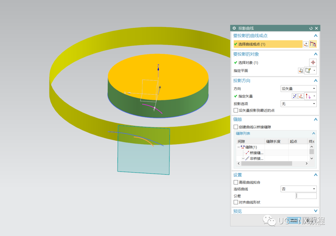Click the magenta curve on the cylinder
This screenshot has width=336, height=236.
pyautogui.click(x=152, y=108)
